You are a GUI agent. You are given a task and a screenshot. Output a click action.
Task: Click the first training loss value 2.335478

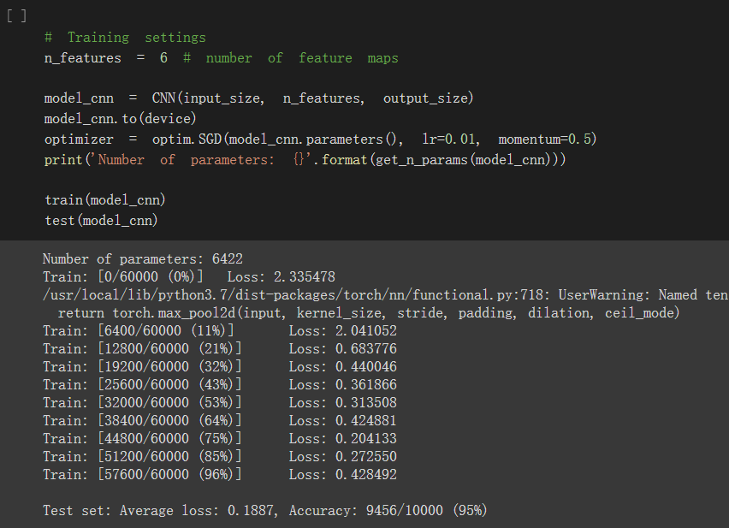(303, 276)
